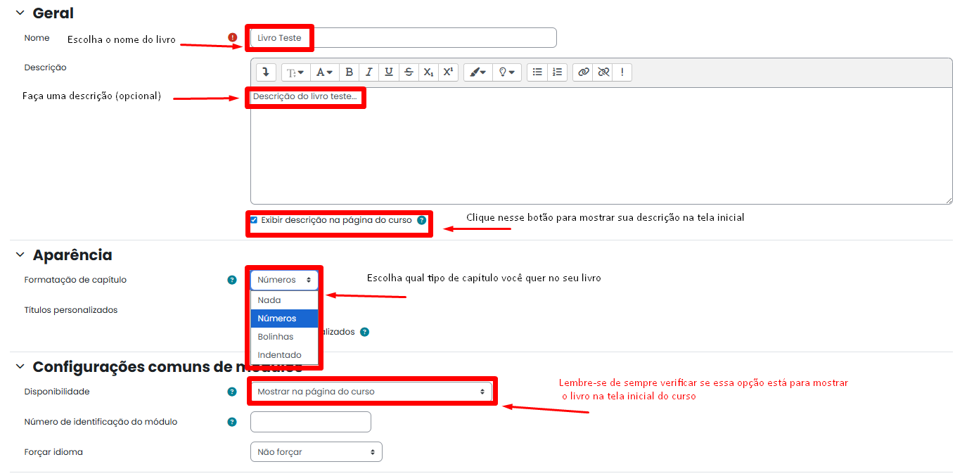Open the 'Disponibilidade' dropdown

pyautogui.click(x=371, y=391)
